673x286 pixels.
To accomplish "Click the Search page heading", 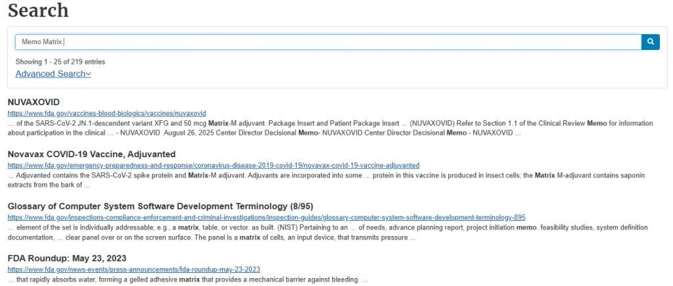I will (38, 11).
